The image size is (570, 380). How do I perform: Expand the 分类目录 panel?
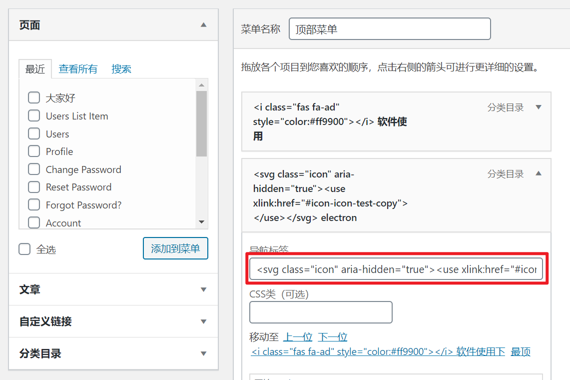(x=204, y=353)
